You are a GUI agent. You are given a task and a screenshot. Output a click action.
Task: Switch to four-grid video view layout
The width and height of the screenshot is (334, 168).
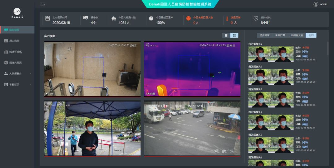[x=234, y=35]
